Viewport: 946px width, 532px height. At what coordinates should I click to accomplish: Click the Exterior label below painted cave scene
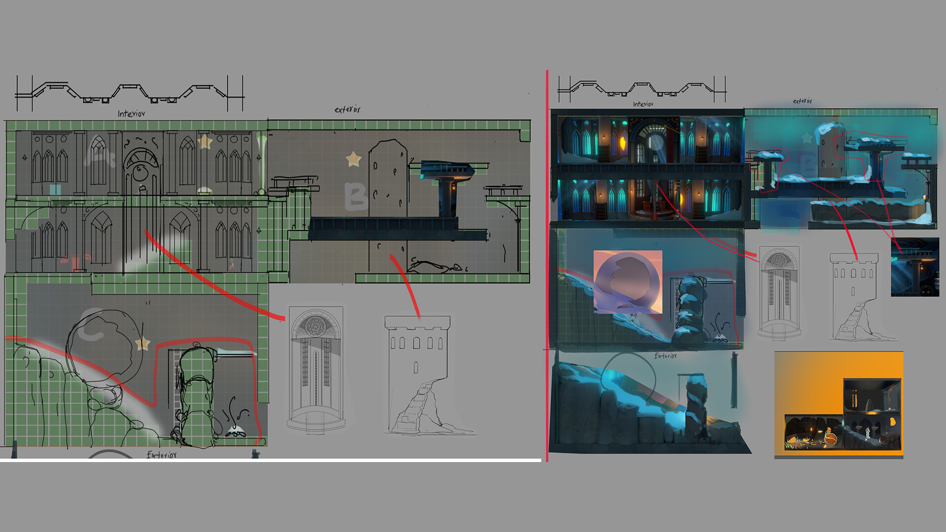tap(665, 356)
